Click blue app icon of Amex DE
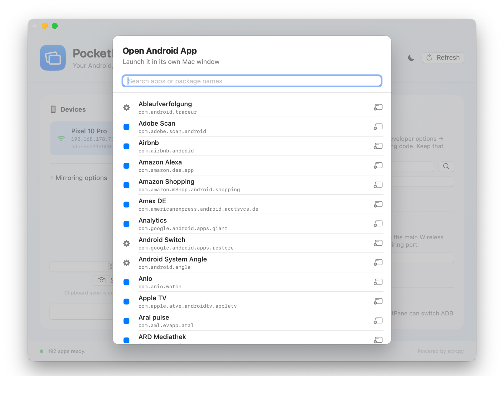The height and width of the screenshot is (398, 504). [x=127, y=205]
